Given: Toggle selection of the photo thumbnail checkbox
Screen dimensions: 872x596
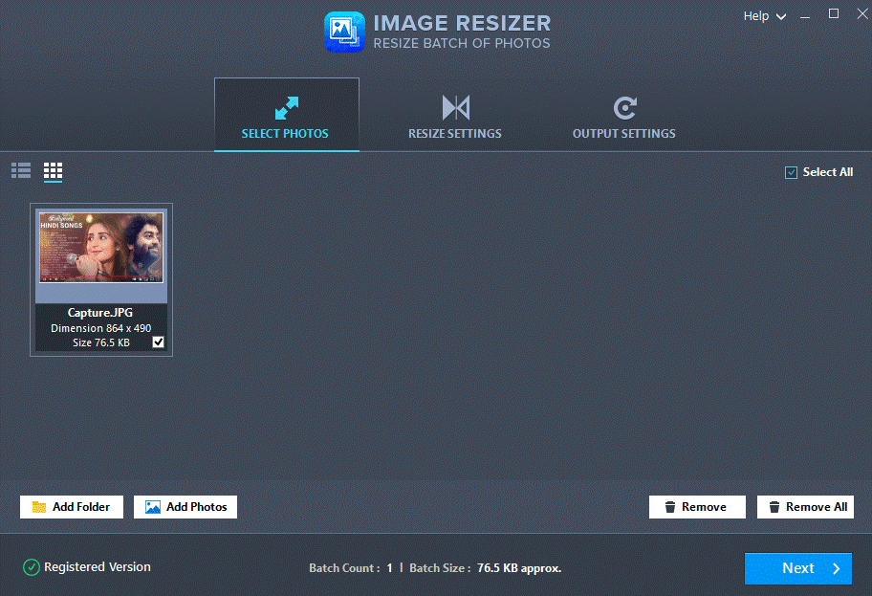Looking at the screenshot, I should click(157, 341).
